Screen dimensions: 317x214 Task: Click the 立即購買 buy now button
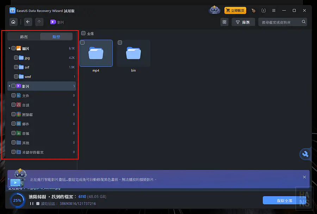[x=235, y=11]
